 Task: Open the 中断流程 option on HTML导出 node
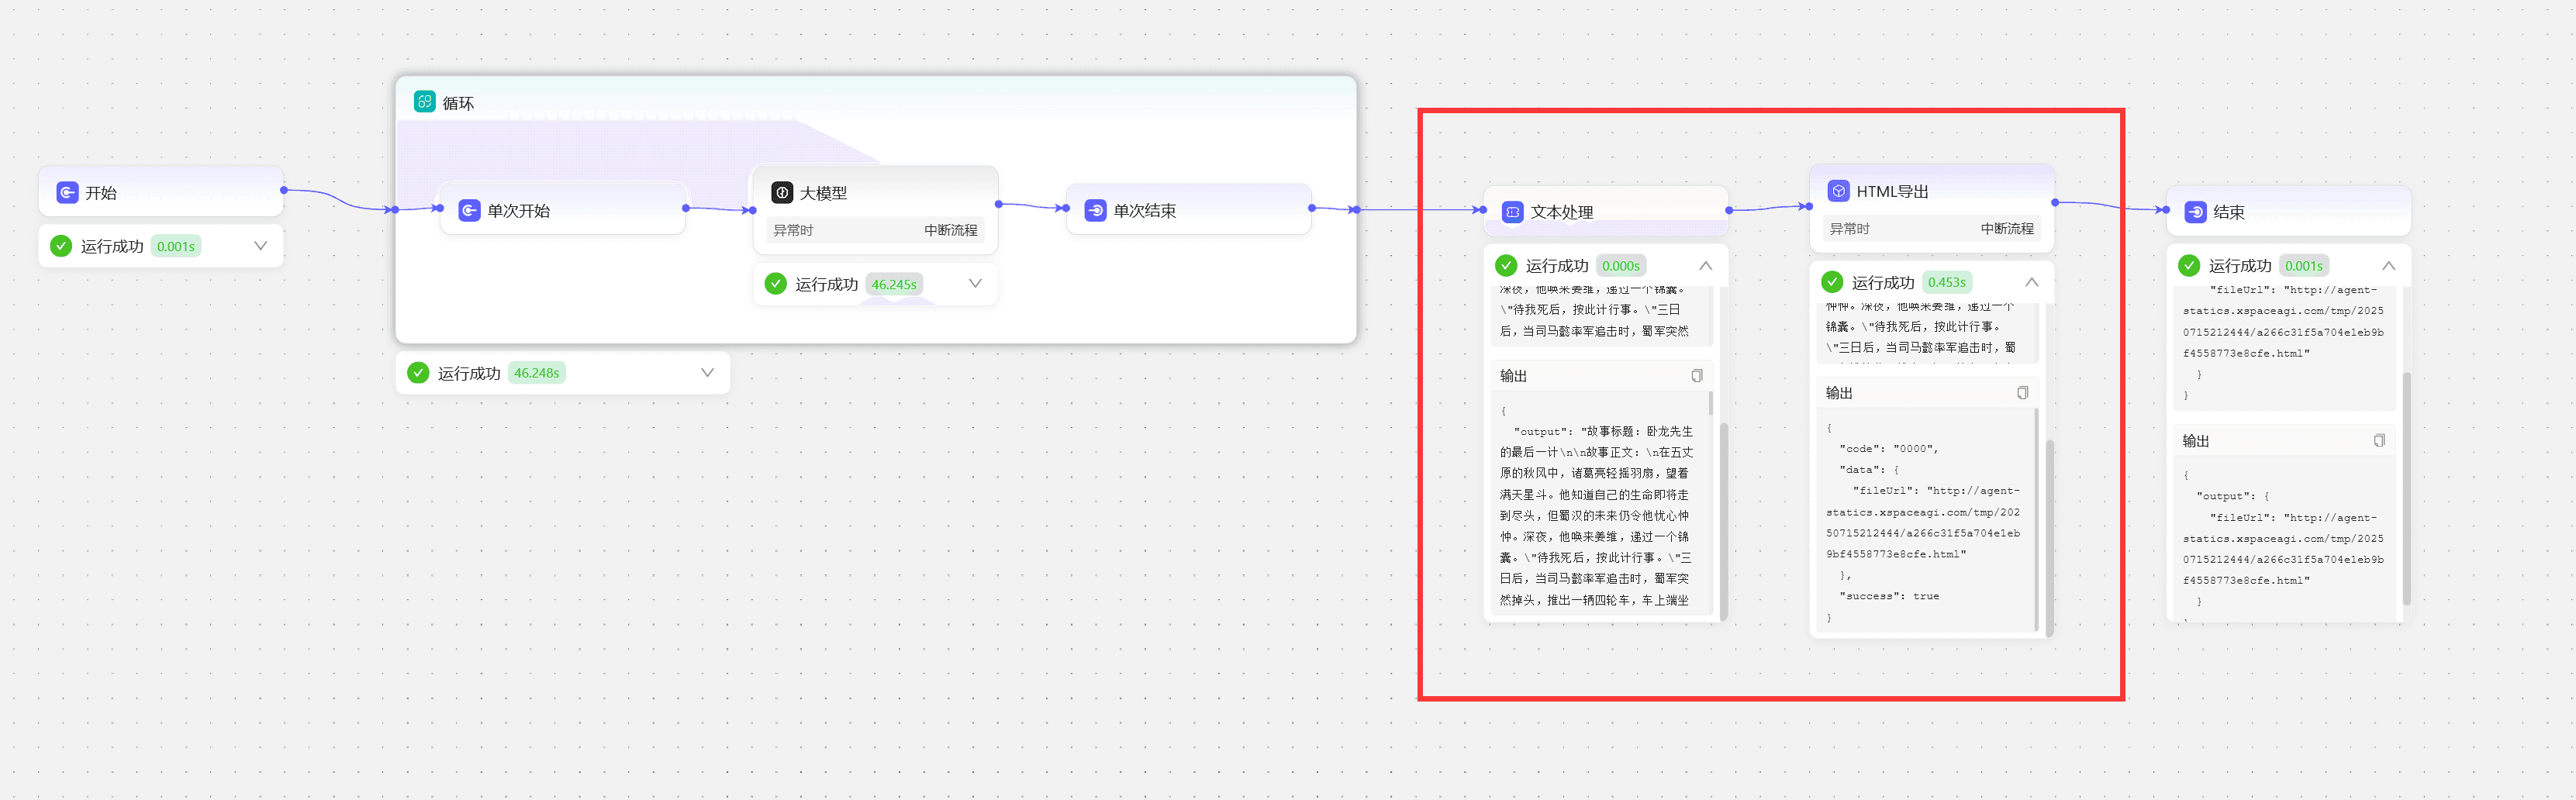coord(2007,229)
